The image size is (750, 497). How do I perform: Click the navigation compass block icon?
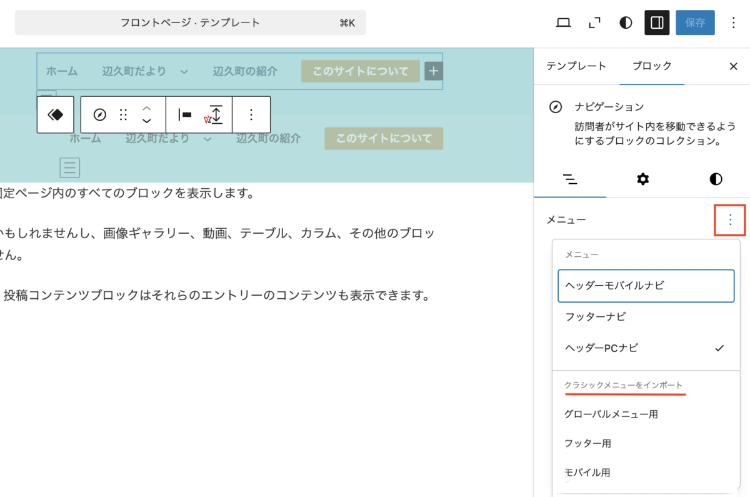(x=99, y=114)
